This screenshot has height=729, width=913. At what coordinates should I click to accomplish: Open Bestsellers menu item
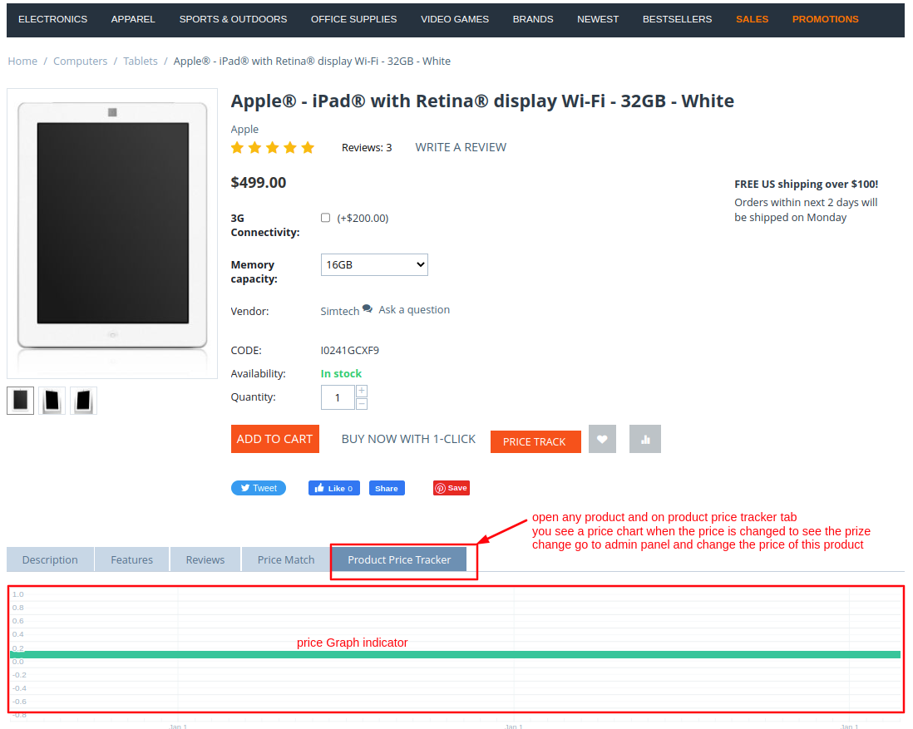click(x=677, y=19)
